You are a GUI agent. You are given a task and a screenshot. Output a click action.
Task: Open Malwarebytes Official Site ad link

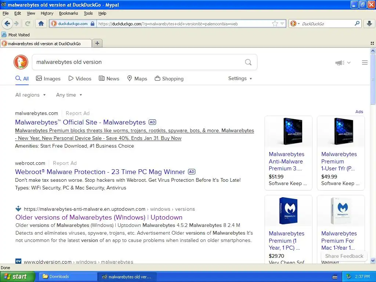coord(80,122)
